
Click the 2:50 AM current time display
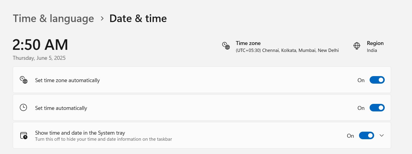(x=40, y=45)
